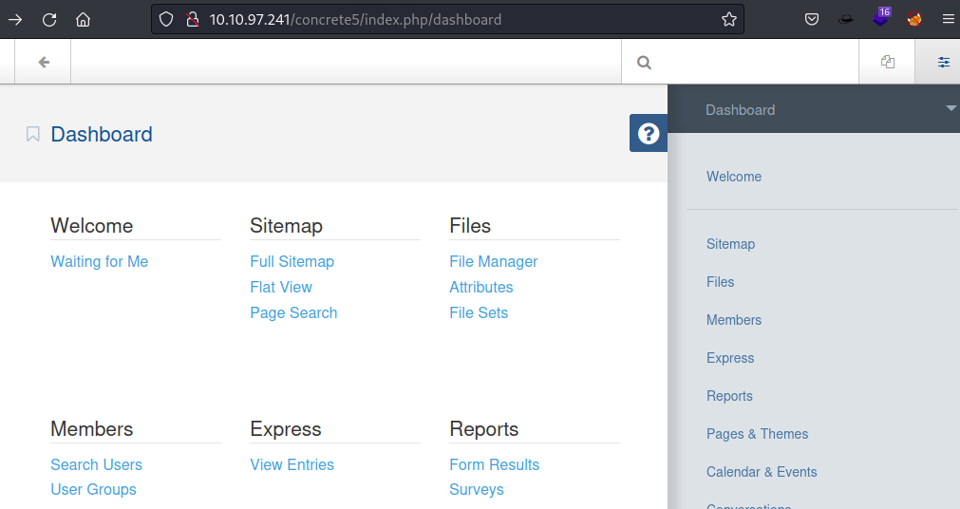
Task: Toggle the dashboard sliders panel button
Action: [x=943, y=63]
